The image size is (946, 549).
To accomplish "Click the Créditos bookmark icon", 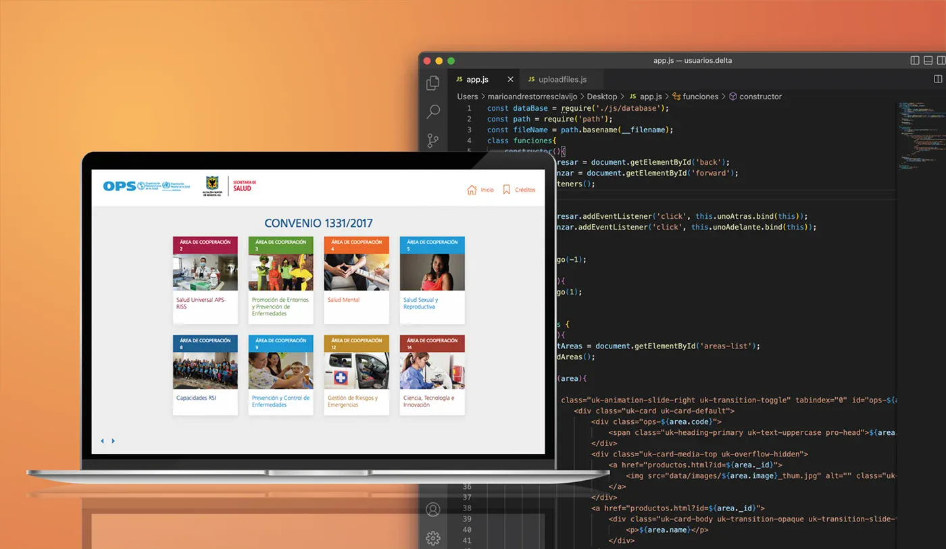I will pyautogui.click(x=506, y=190).
